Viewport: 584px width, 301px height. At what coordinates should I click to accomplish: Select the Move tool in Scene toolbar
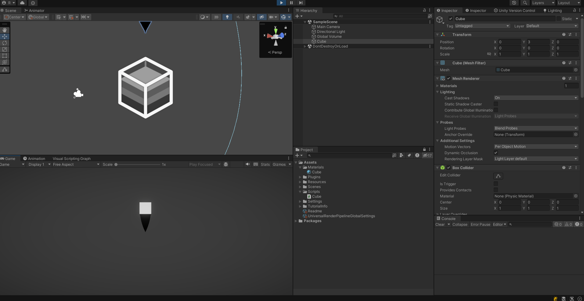(x=5, y=37)
